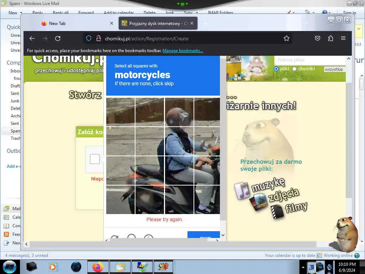Open the Trash folder in Live Mail sidebar
The height and width of the screenshot is (274, 365).
point(15,138)
